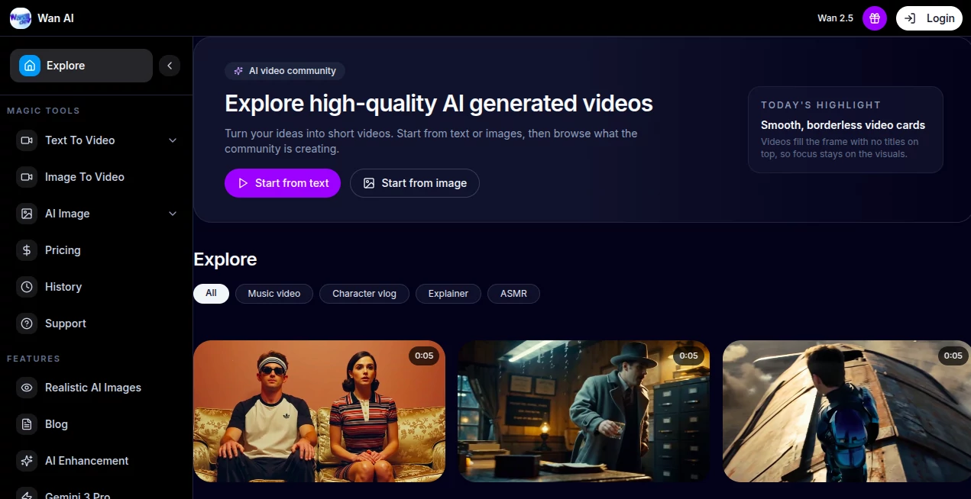Expand the Text To Video submenu chevron
This screenshot has width=971, height=499.
[173, 140]
